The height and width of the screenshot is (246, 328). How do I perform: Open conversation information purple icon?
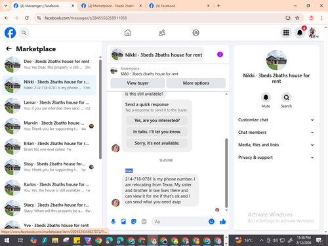[220, 54]
